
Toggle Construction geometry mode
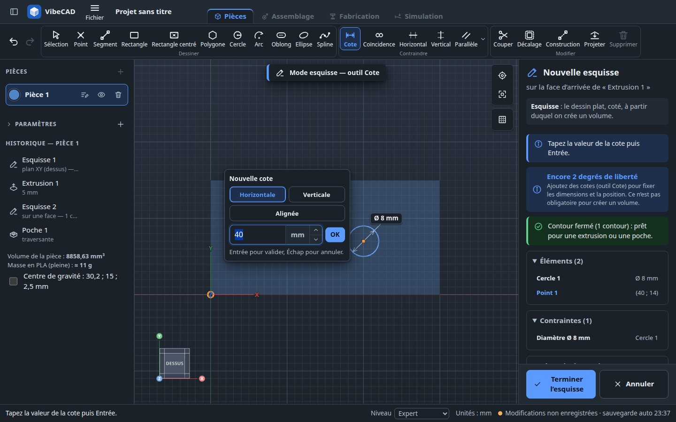tap(563, 39)
